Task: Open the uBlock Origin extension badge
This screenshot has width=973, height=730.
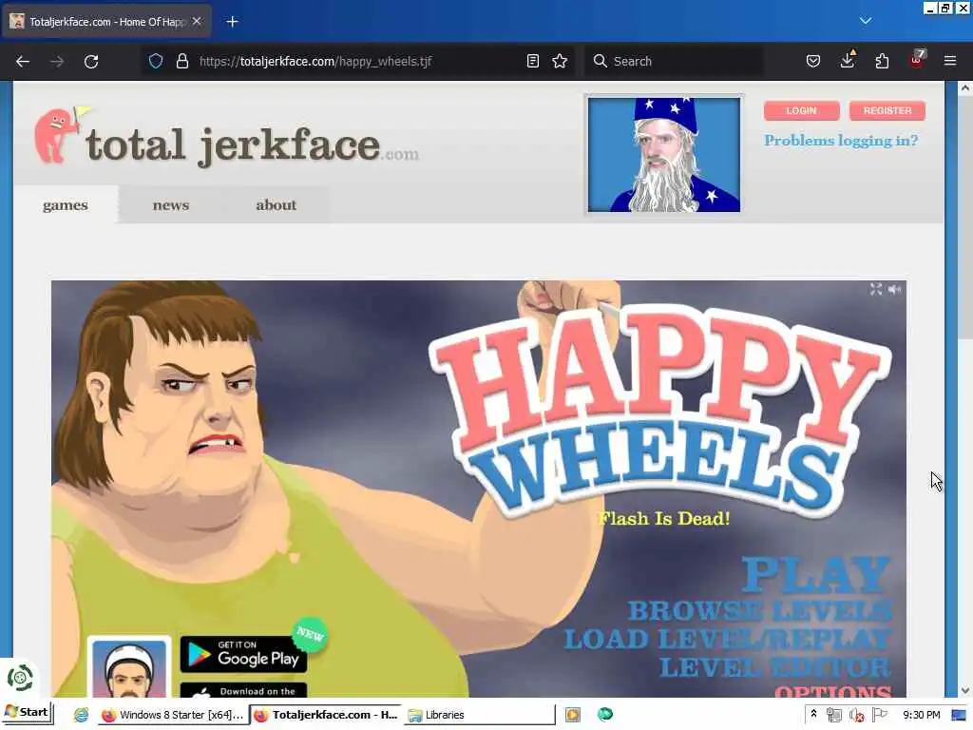Action: pyautogui.click(x=917, y=60)
